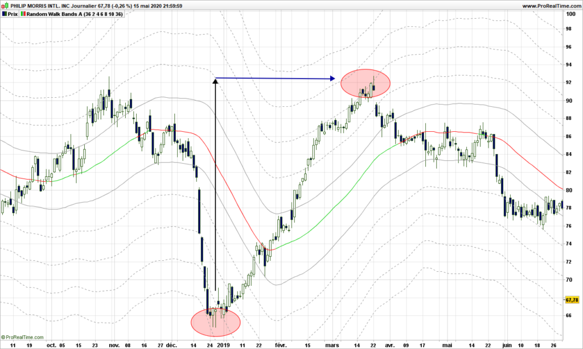
Task: Click the avr. label on the date axis
Action: tap(389, 345)
